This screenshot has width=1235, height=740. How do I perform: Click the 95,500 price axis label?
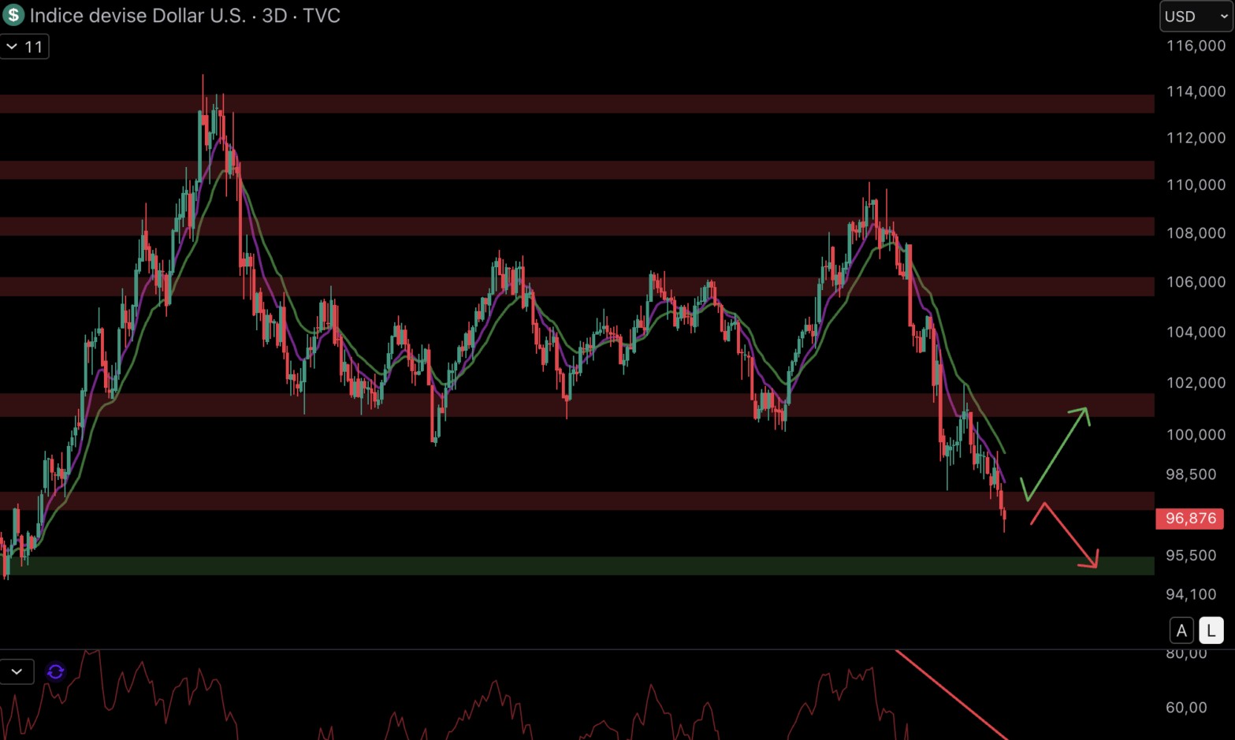click(x=1191, y=556)
